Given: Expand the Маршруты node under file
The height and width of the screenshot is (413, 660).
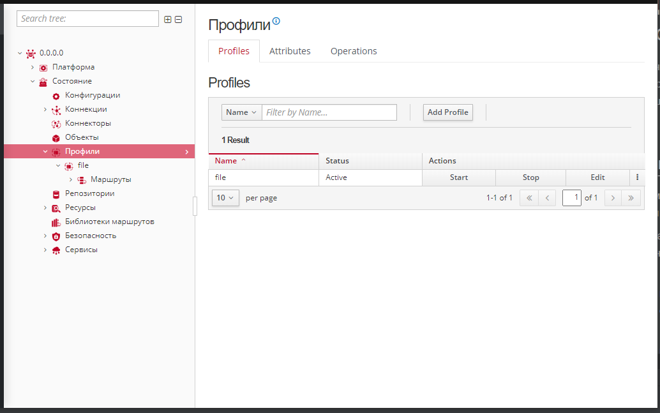Looking at the screenshot, I should 71,179.
